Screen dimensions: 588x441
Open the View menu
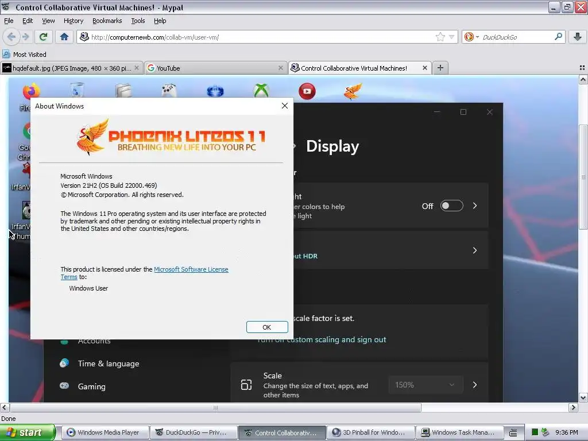point(48,21)
